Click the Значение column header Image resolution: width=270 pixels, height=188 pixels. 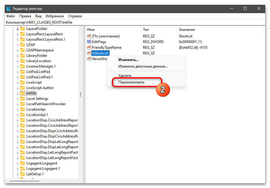point(187,30)
